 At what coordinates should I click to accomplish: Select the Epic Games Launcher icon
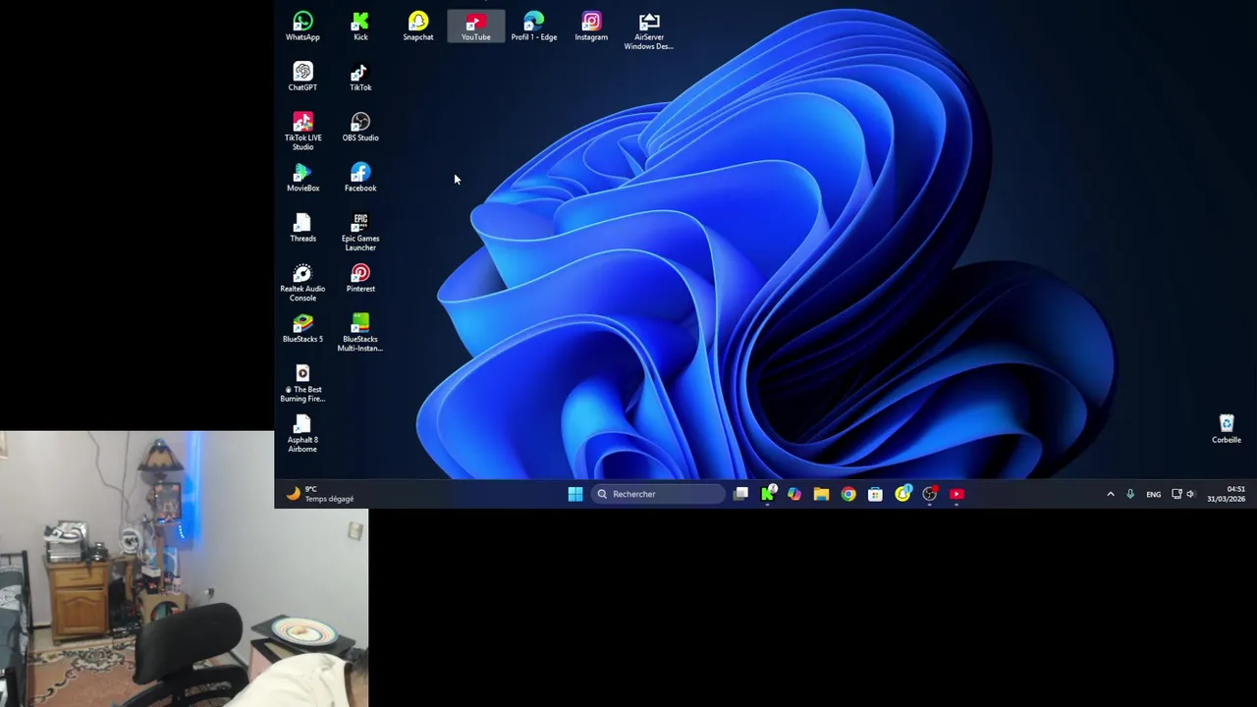[x=360, y=233]
